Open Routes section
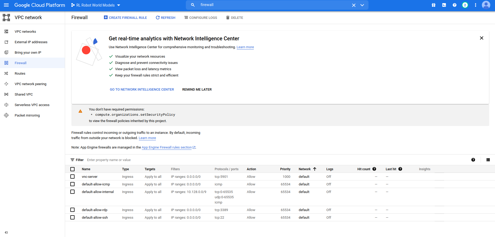Screen dimensions: 495x237 20,73
